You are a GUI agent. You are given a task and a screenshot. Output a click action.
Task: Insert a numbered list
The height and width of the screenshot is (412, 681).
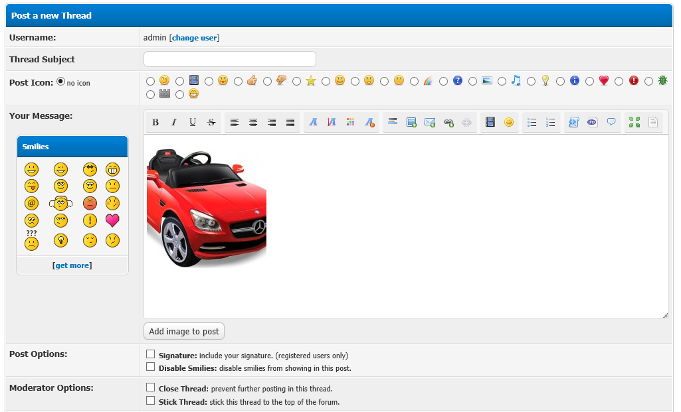[x=550, y=122]
